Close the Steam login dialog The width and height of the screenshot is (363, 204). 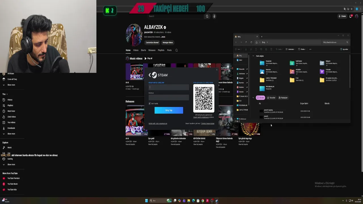click(x=217, y=70)
